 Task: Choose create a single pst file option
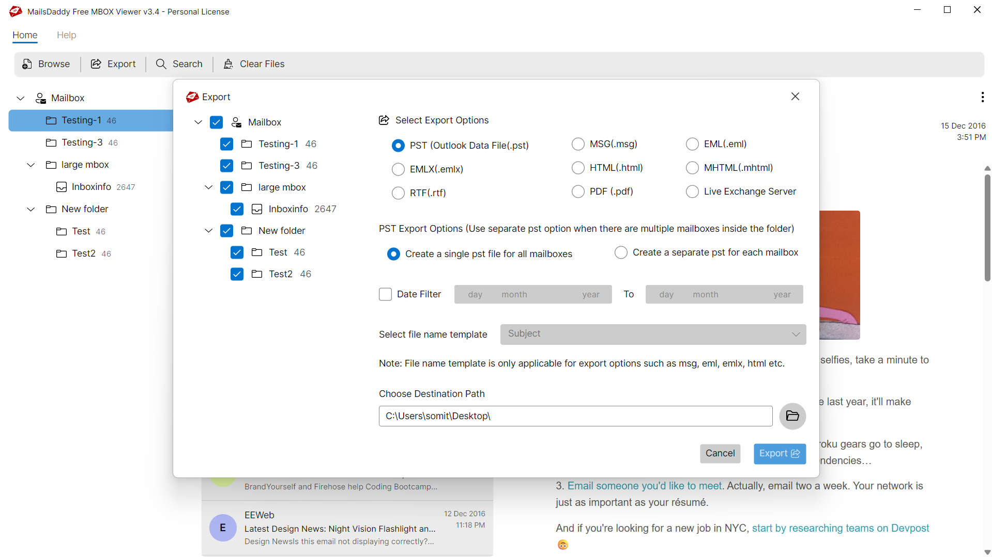coord(393,254)
